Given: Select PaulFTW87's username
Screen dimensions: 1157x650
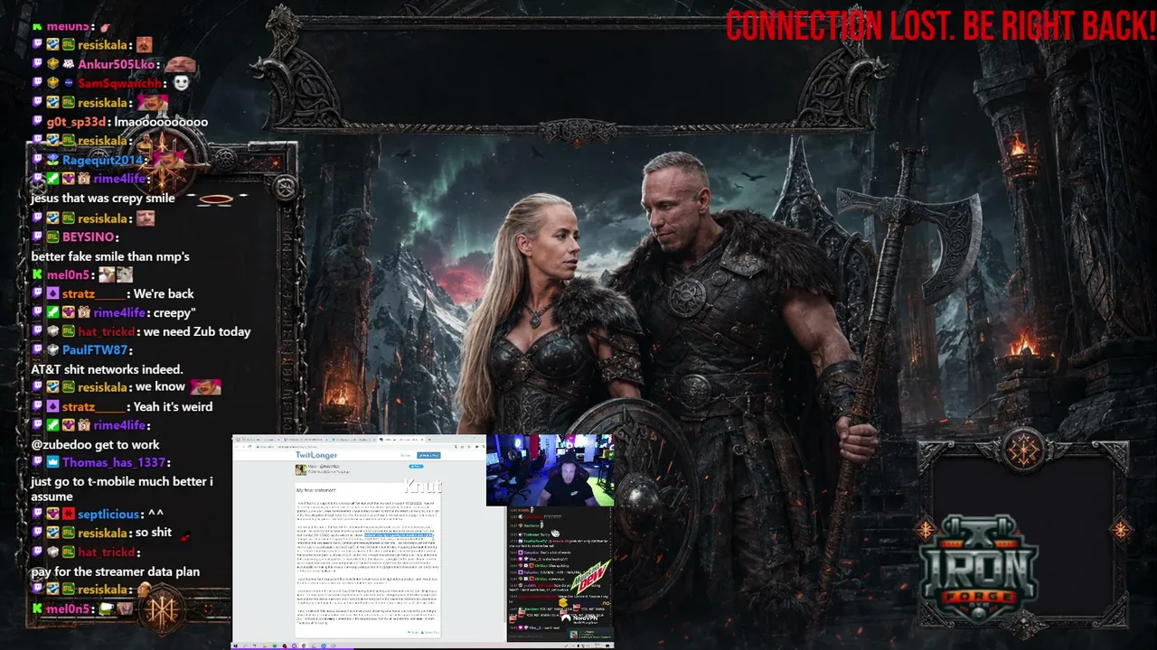Looking at the screenshot, I should pyautogui.click(x=95, y=349).
